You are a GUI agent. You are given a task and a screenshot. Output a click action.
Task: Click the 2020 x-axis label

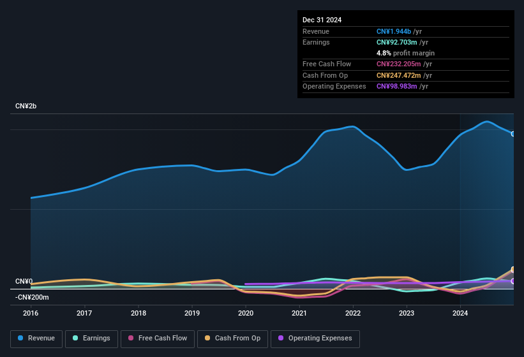[x=246, y=313]
